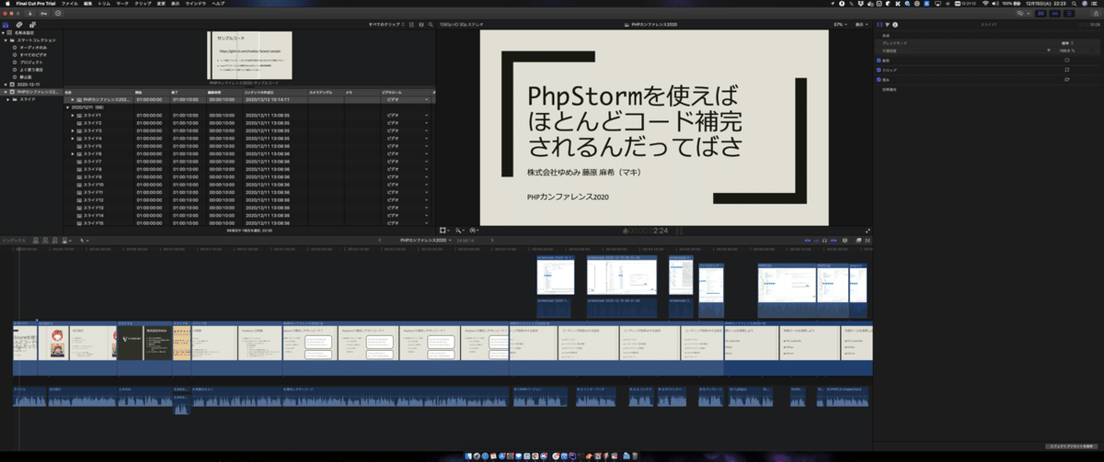Image resolution: width=1104 pixels, height=462 pixels.
Task: Open the すべてのクリップ filter dropdown
Action: click(x=386, y=24)
